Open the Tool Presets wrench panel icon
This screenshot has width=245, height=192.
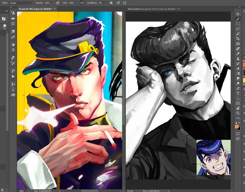point(13,84)
